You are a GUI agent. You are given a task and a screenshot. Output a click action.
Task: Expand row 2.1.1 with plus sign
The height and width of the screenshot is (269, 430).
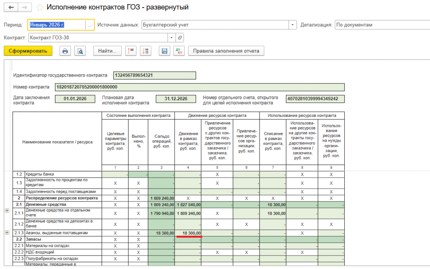click(7, 211)
